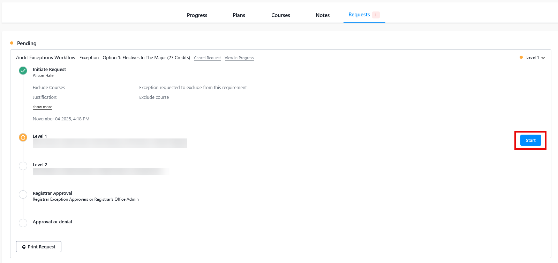Click the green checkmark Initiate Request icon
Viewport: 558px width, 263px height.
[23, 71]
